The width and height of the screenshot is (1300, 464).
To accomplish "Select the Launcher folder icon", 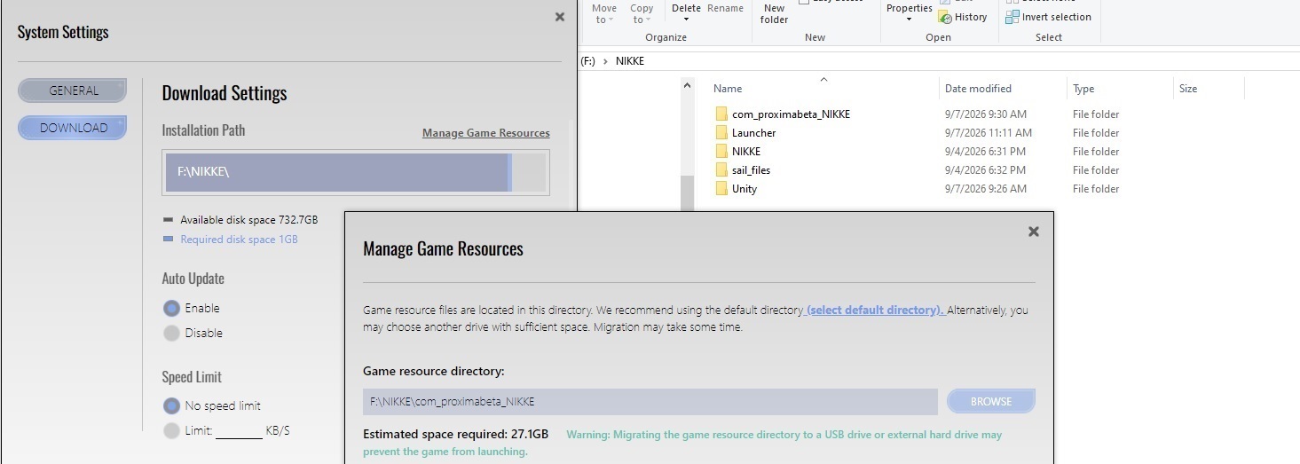I will (721, 133).
